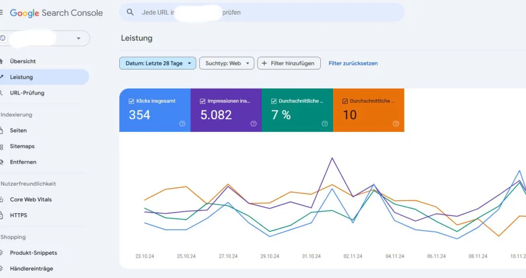Open the property selector dropdown arrow

point(78,38)
